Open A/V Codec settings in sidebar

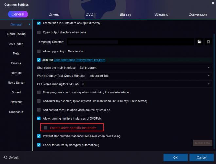[x=16, y=44]
